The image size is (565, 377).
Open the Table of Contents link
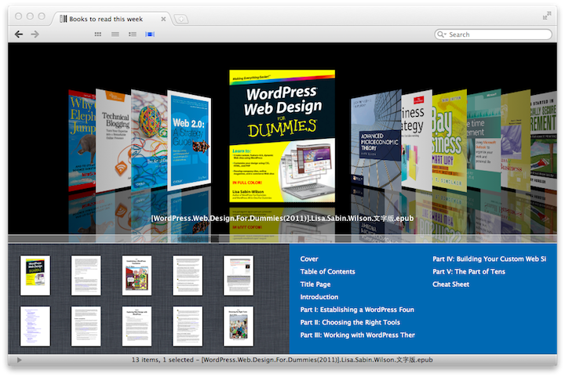[x=327, y=272]
